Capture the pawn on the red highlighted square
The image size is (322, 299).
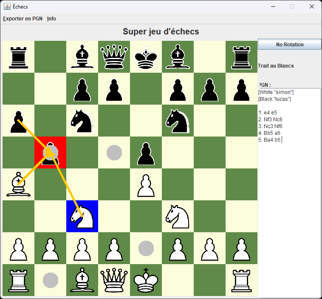coord(51,153)
